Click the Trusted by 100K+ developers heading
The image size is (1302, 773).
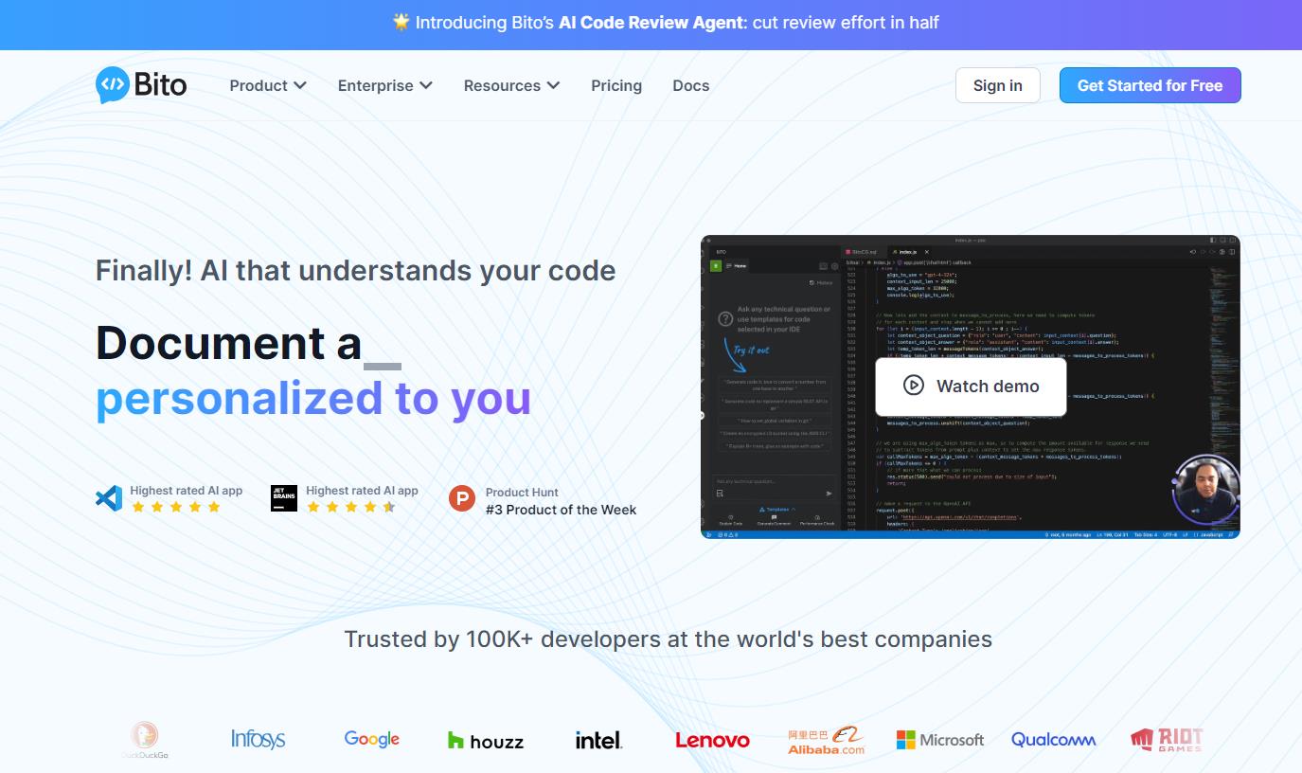[668, 639]
